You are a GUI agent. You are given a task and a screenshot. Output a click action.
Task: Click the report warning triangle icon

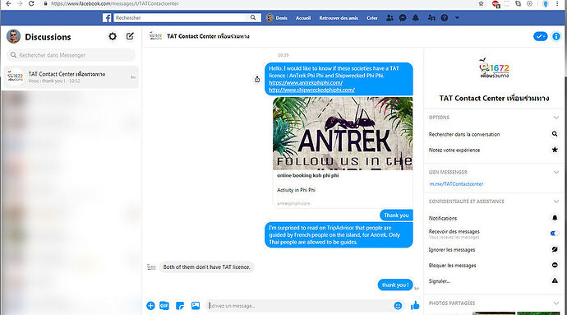pyautogui.click(x=555, y=280)
